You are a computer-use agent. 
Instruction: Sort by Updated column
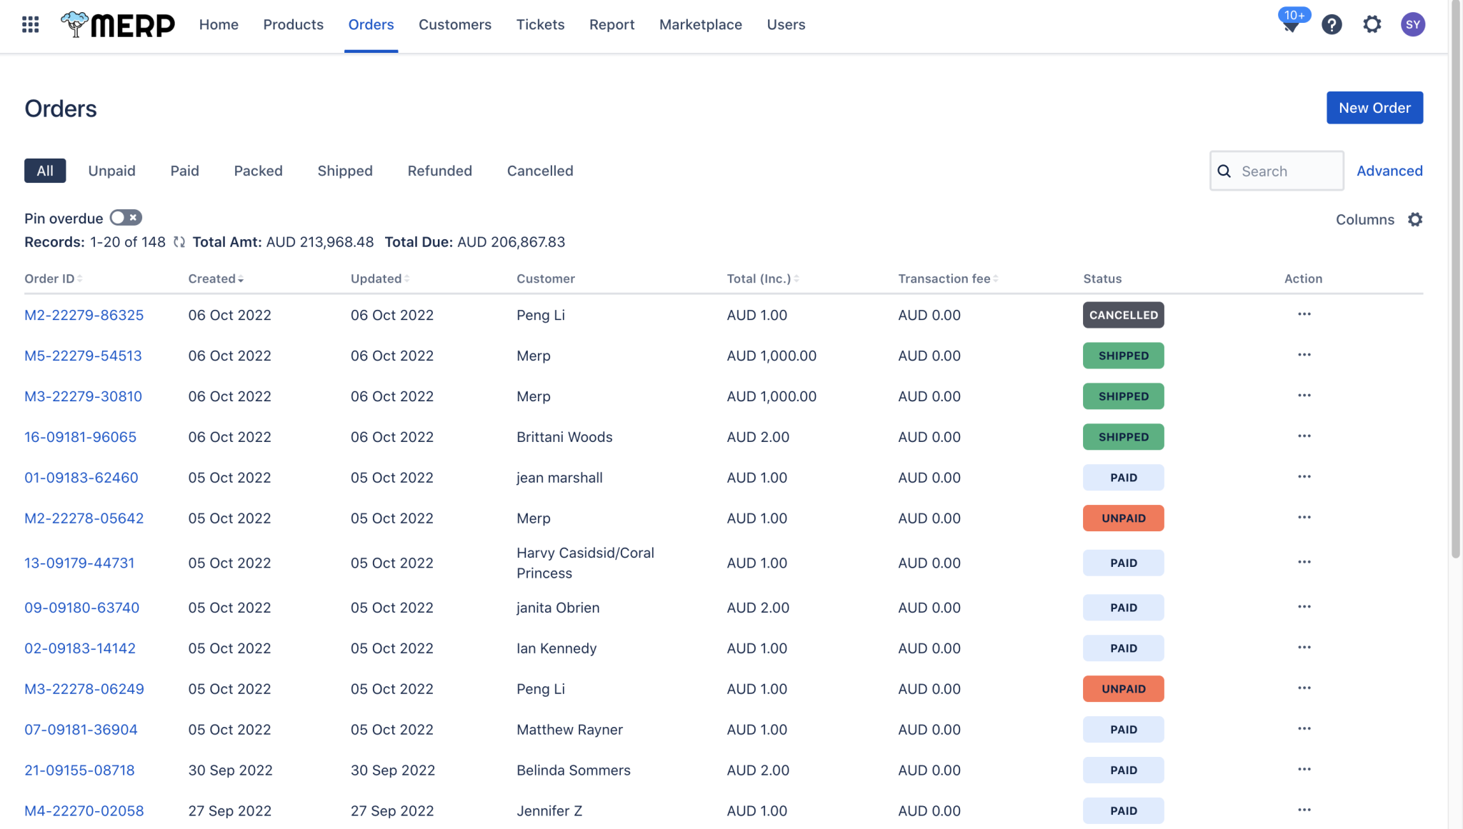[x=380, y=278]
